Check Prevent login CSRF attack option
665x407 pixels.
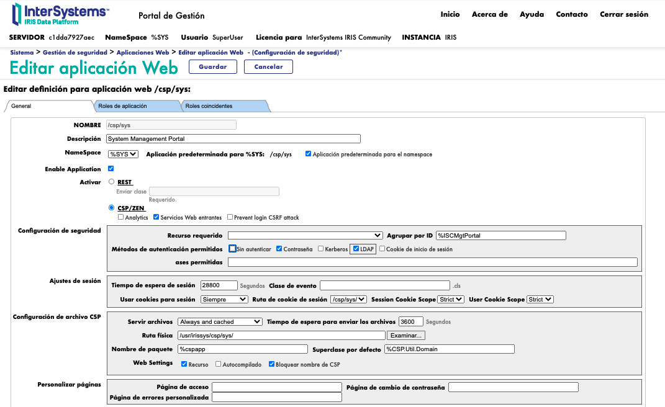[x=230, y=217]
